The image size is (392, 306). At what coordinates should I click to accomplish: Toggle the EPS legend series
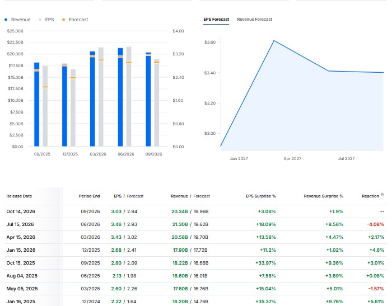tap(46, 20)
